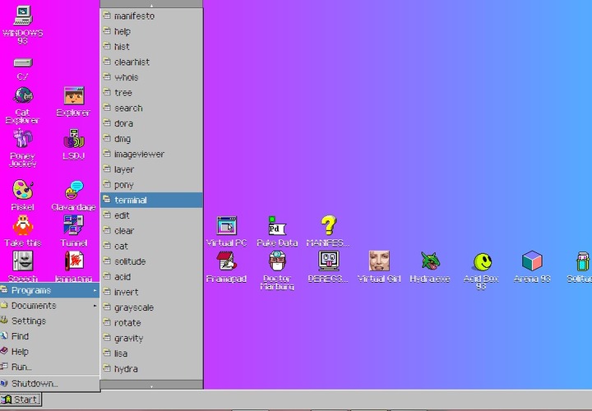Choose Run... in the Start menu

click(50, 367)
